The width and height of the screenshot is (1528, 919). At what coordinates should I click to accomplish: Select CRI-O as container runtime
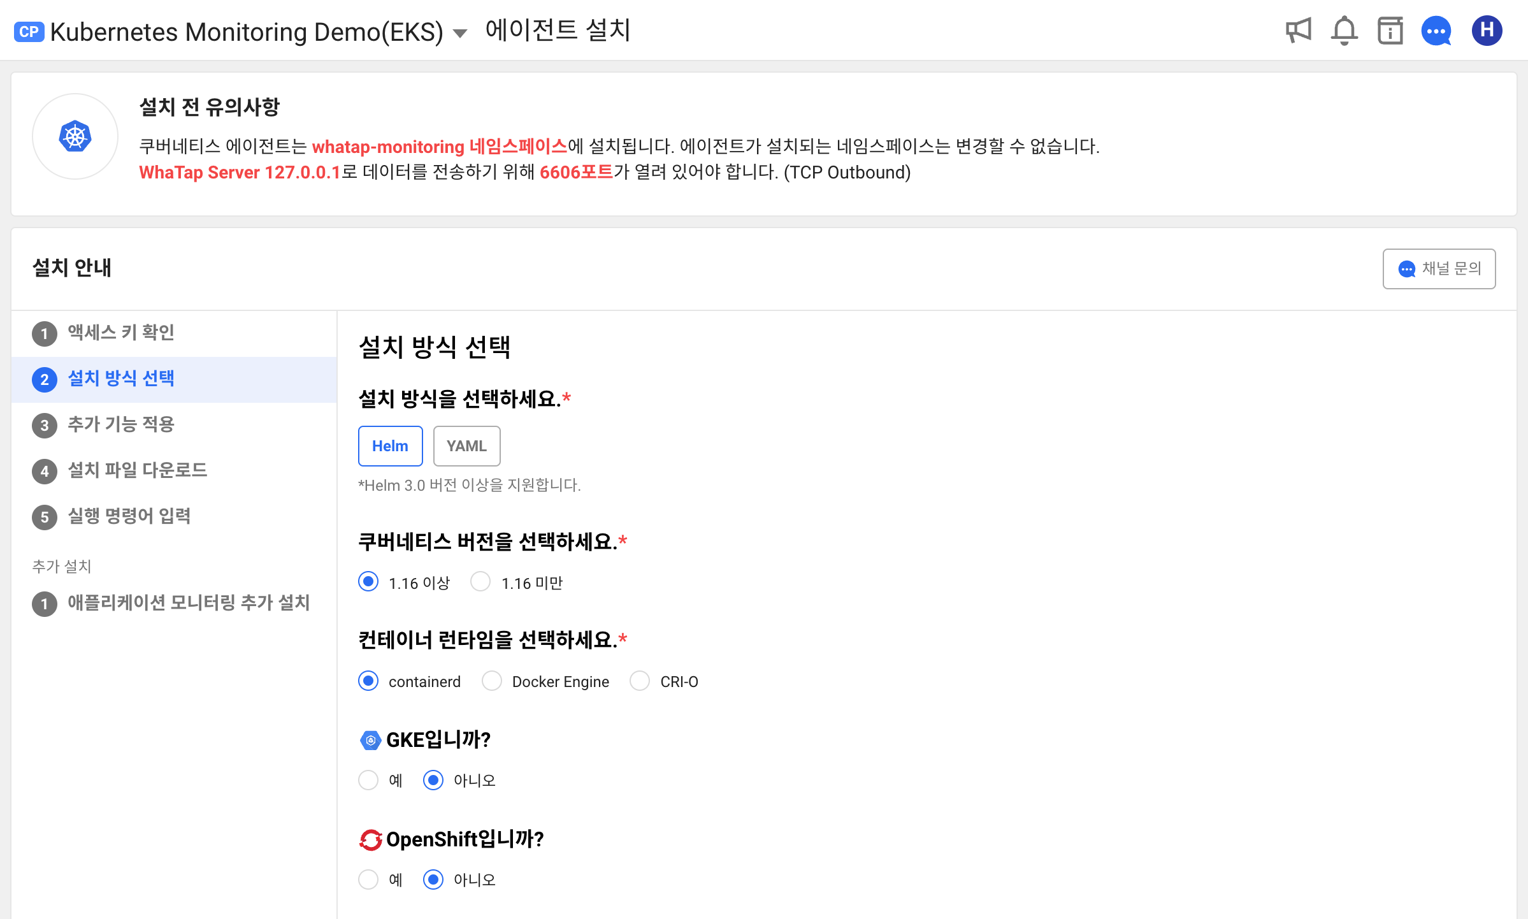click(640, 681)
